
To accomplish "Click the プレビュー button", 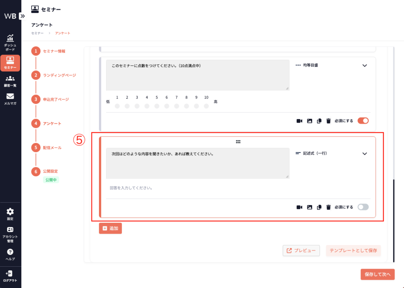I will [301, 251].
